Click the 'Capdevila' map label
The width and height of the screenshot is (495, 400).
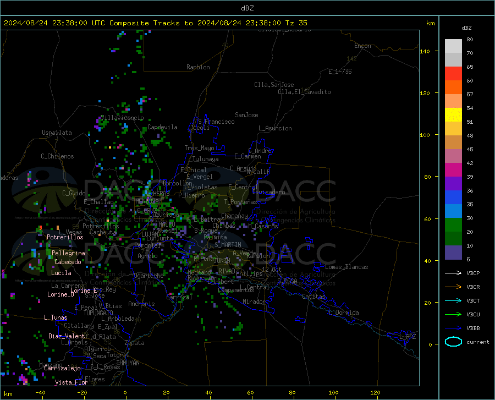pos(162,127)
